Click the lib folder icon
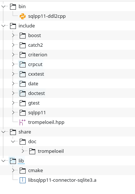Viewport: 135px width, 194px height. (13, 161)
